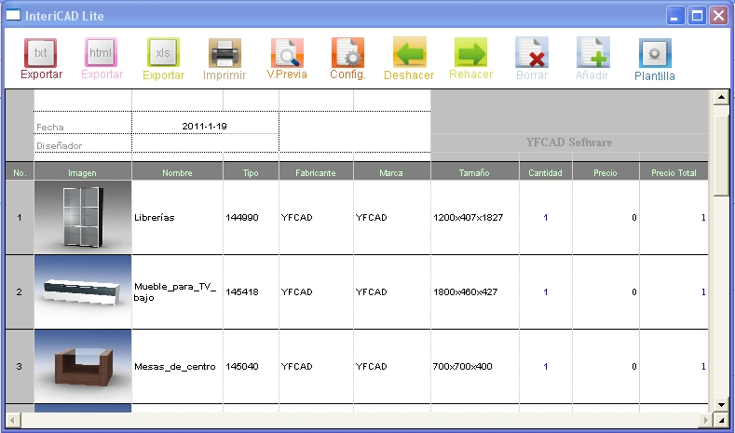
Task: Click the Cantidad column header
Action: click(x=545, y=172)
